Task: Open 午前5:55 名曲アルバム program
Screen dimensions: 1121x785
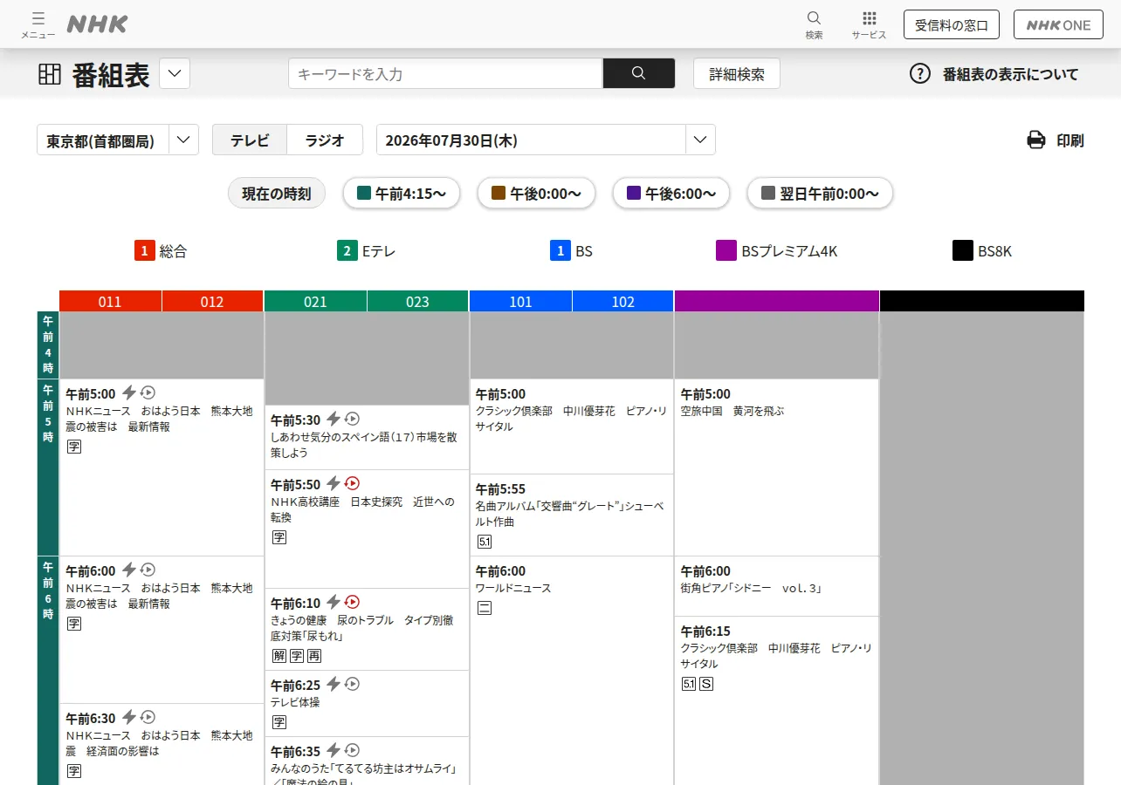Action: (572, 515)
